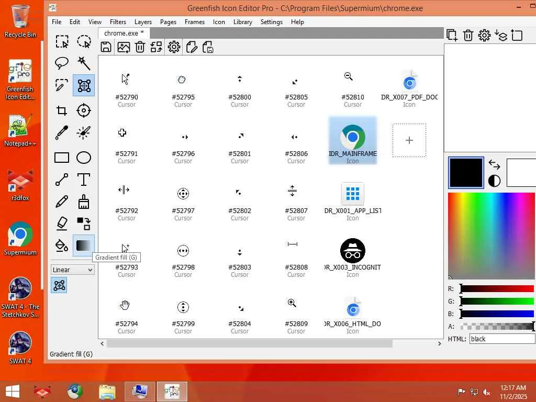The height and width of the screenshot is (402, 536).
Task: Select the Text tool
Action: (x=84, y=180)
